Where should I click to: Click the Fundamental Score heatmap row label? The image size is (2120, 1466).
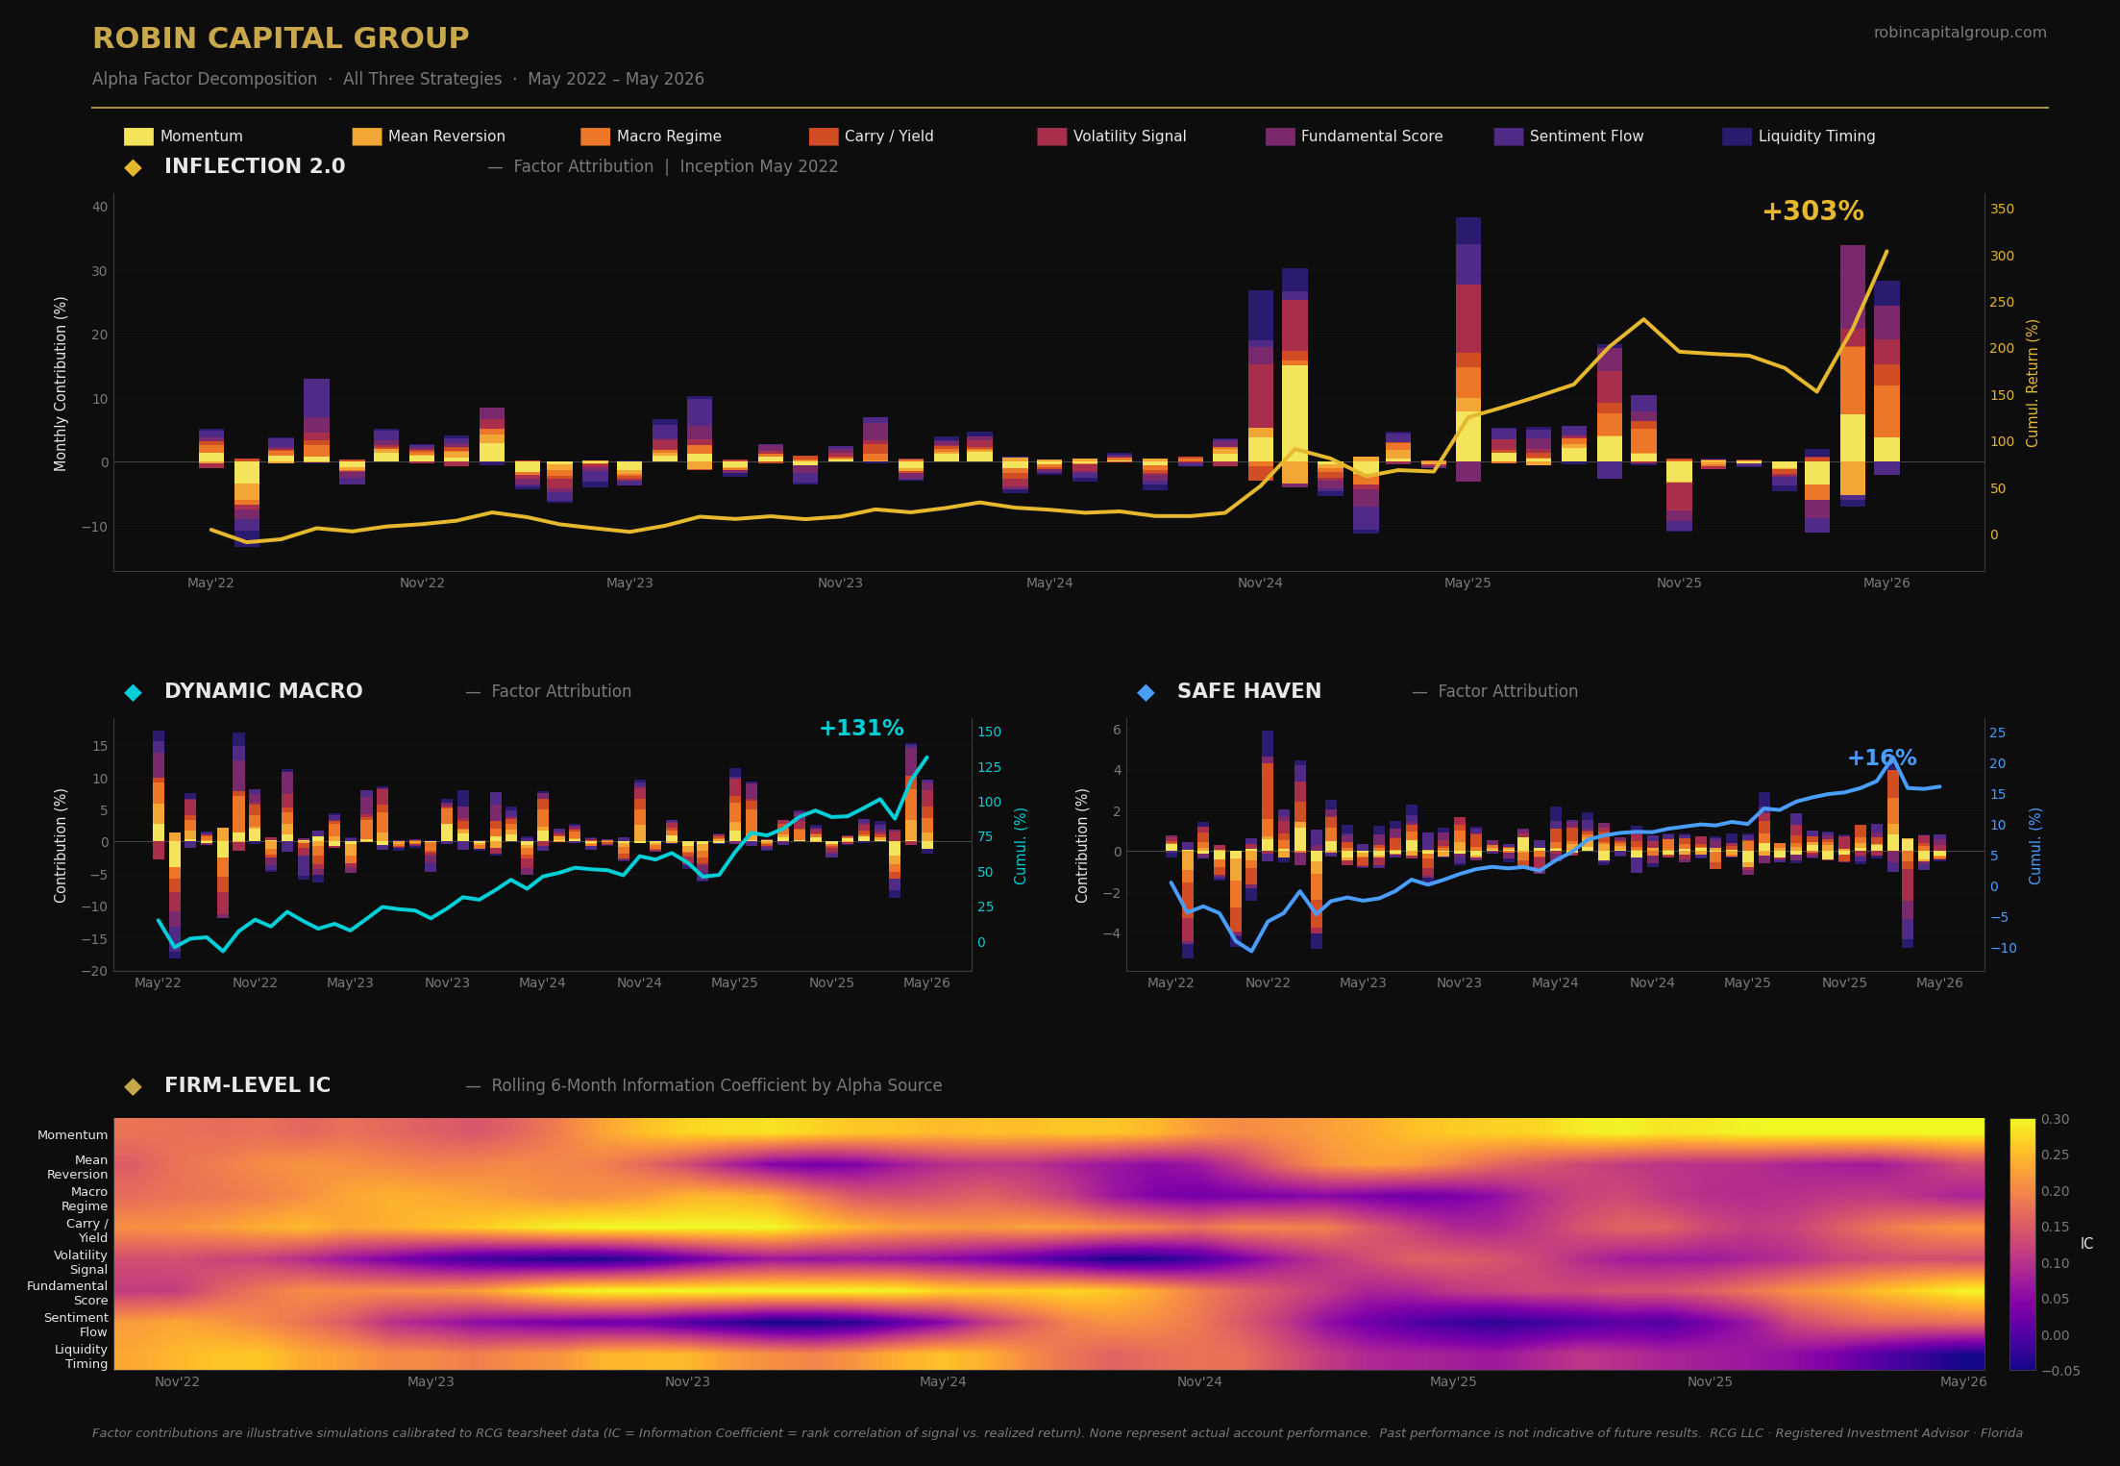(x=67, y=1293)
